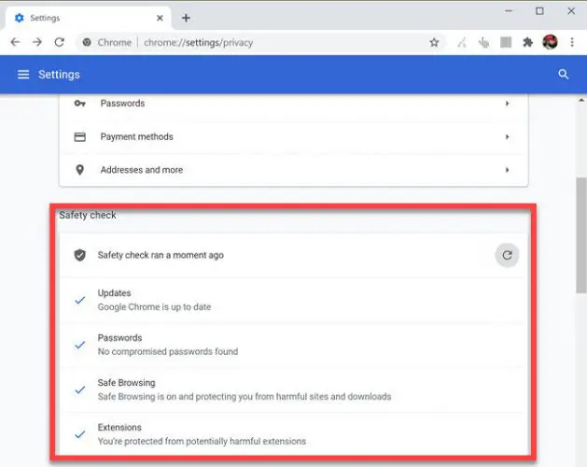Rerun the safety check
587x467 pixels.
coord(507,255)
